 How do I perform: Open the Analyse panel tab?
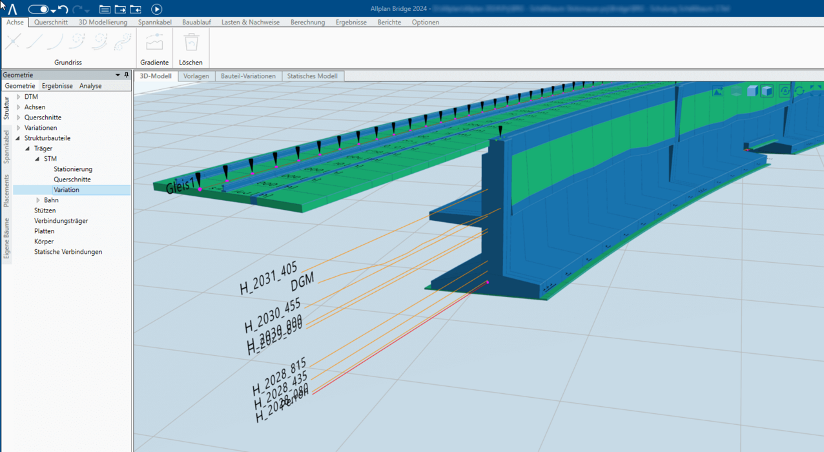pyautogui.click(x=90, y=86)
